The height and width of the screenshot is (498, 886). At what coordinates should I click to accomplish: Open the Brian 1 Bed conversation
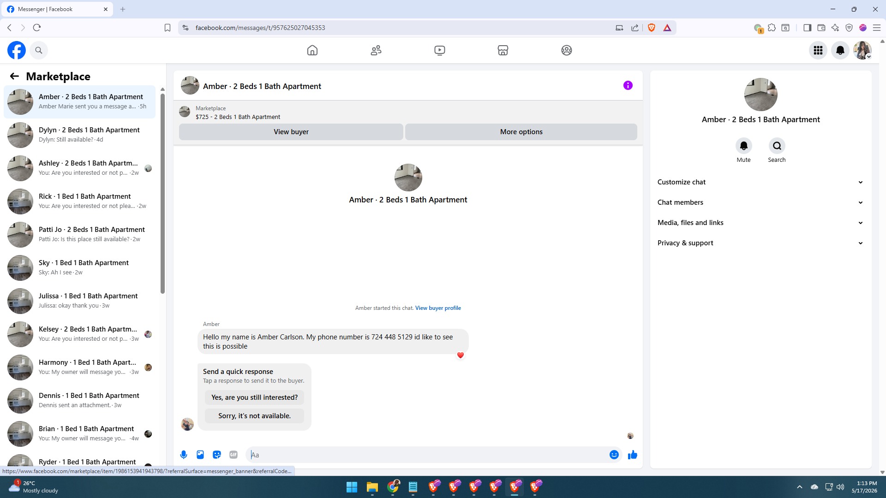79,433
